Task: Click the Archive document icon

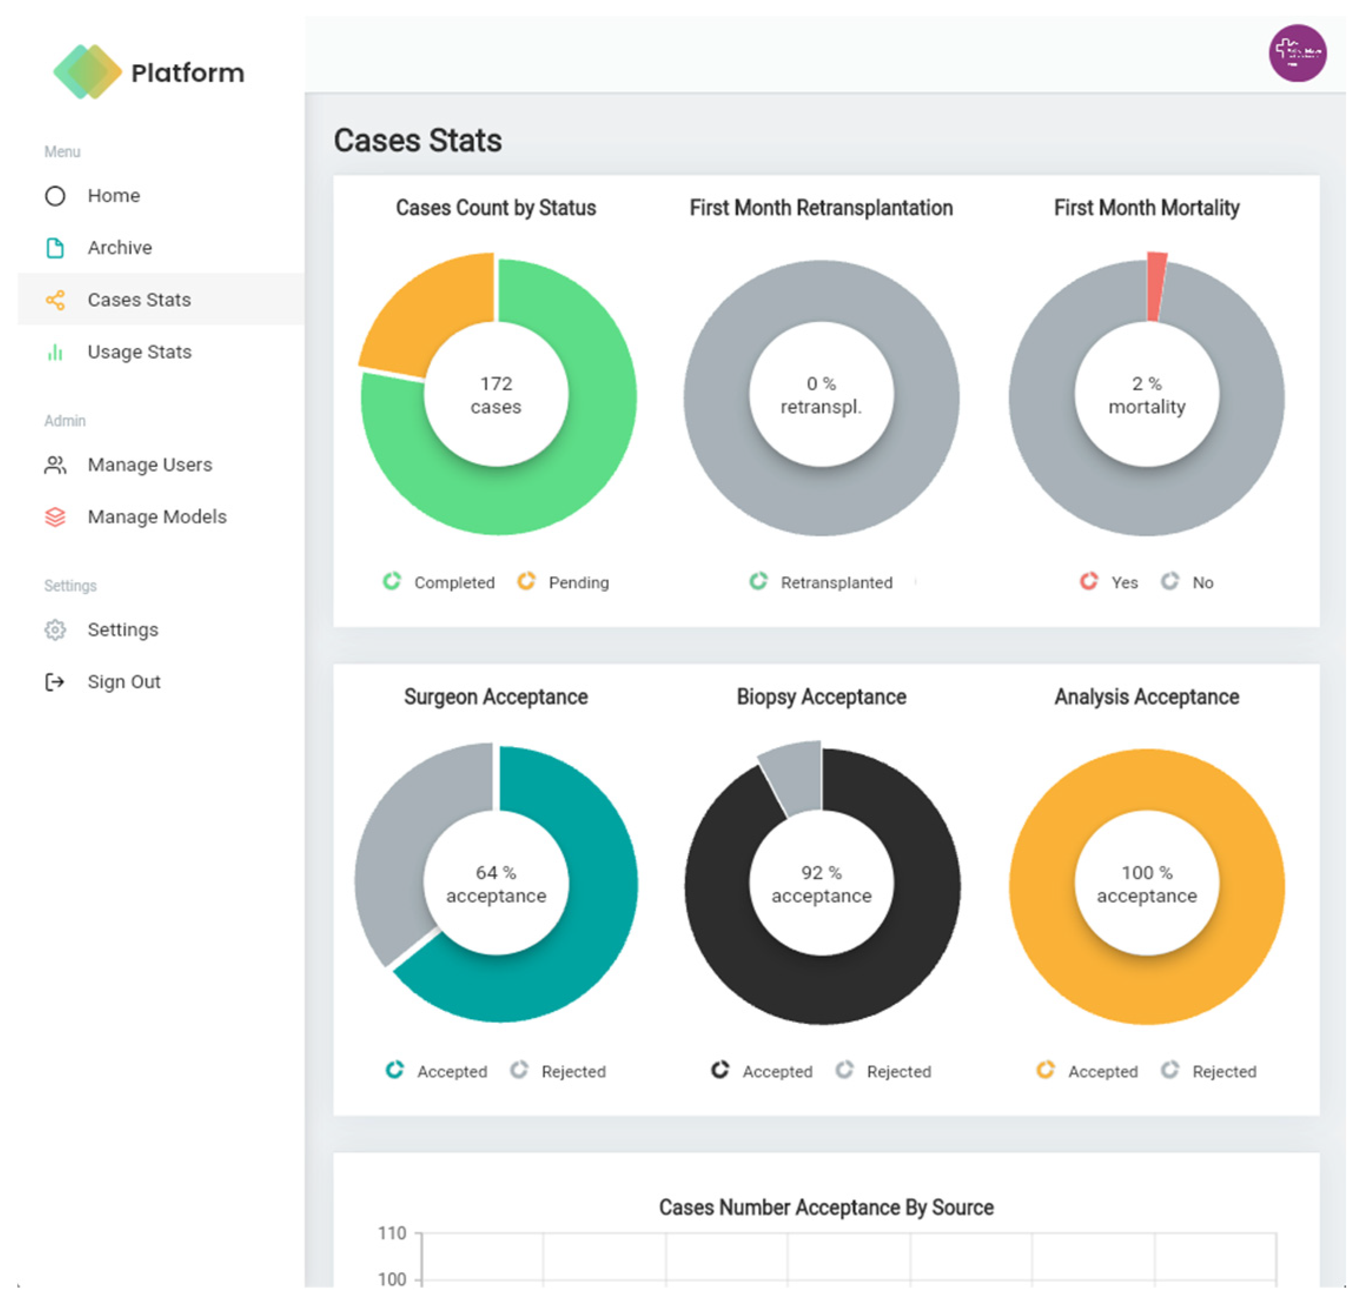Action: pyautogui.click(x=55, y=248)
